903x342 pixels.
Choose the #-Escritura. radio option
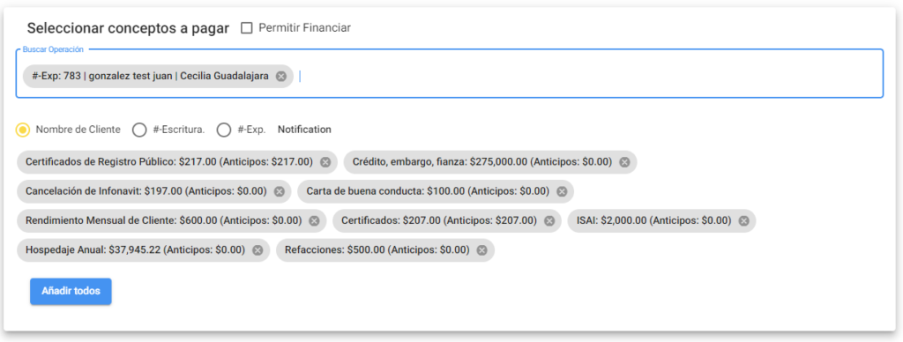tap(139, 130)
